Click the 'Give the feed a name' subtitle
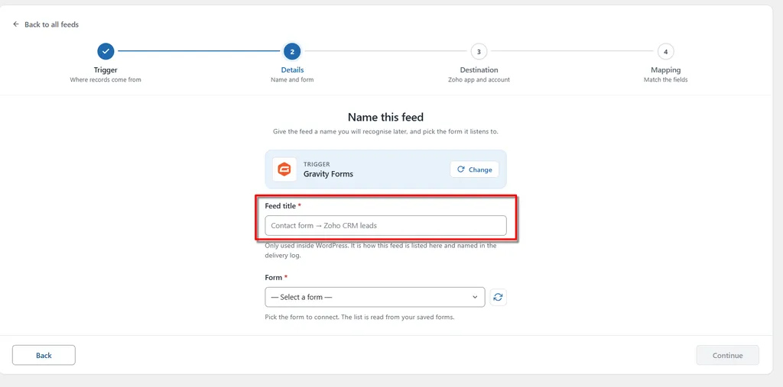 [x=385, y=131]
